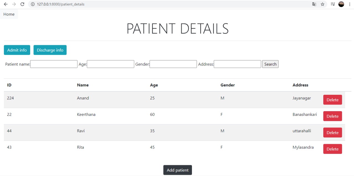Select the Admit info button
Image resolution: width=354 pixels, height=176 pixels.
17,50
